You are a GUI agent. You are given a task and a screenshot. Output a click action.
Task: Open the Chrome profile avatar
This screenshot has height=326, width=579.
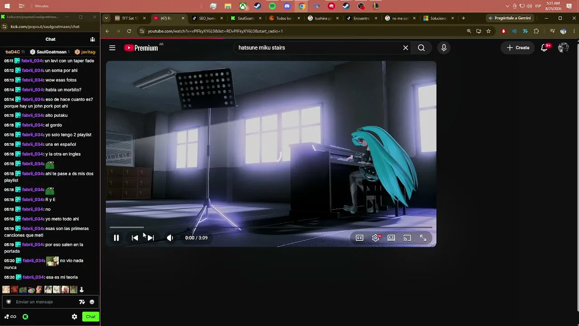click(563, 31)
